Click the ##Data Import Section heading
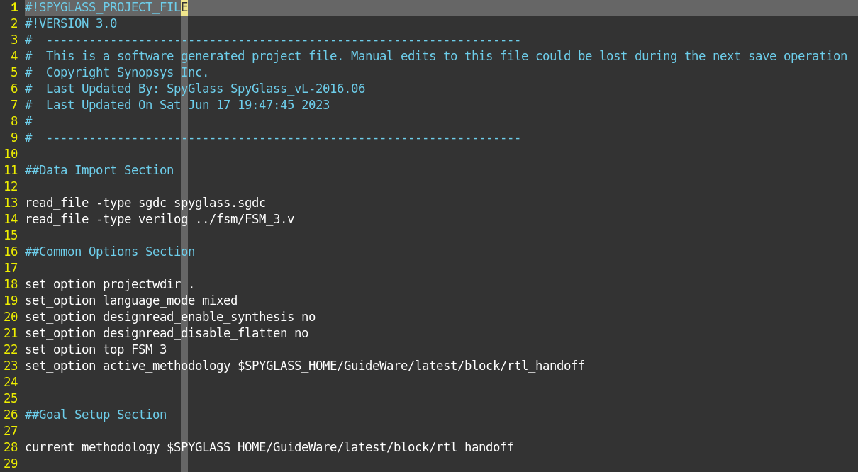 (99, 170)
